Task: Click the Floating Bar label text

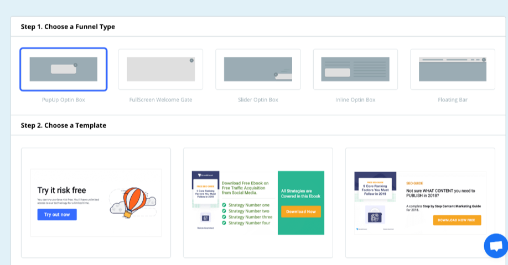Action: click(x=452, y=100)
